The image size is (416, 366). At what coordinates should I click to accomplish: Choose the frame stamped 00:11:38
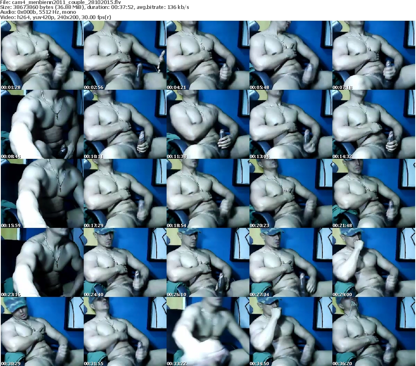tap(208, 124)
